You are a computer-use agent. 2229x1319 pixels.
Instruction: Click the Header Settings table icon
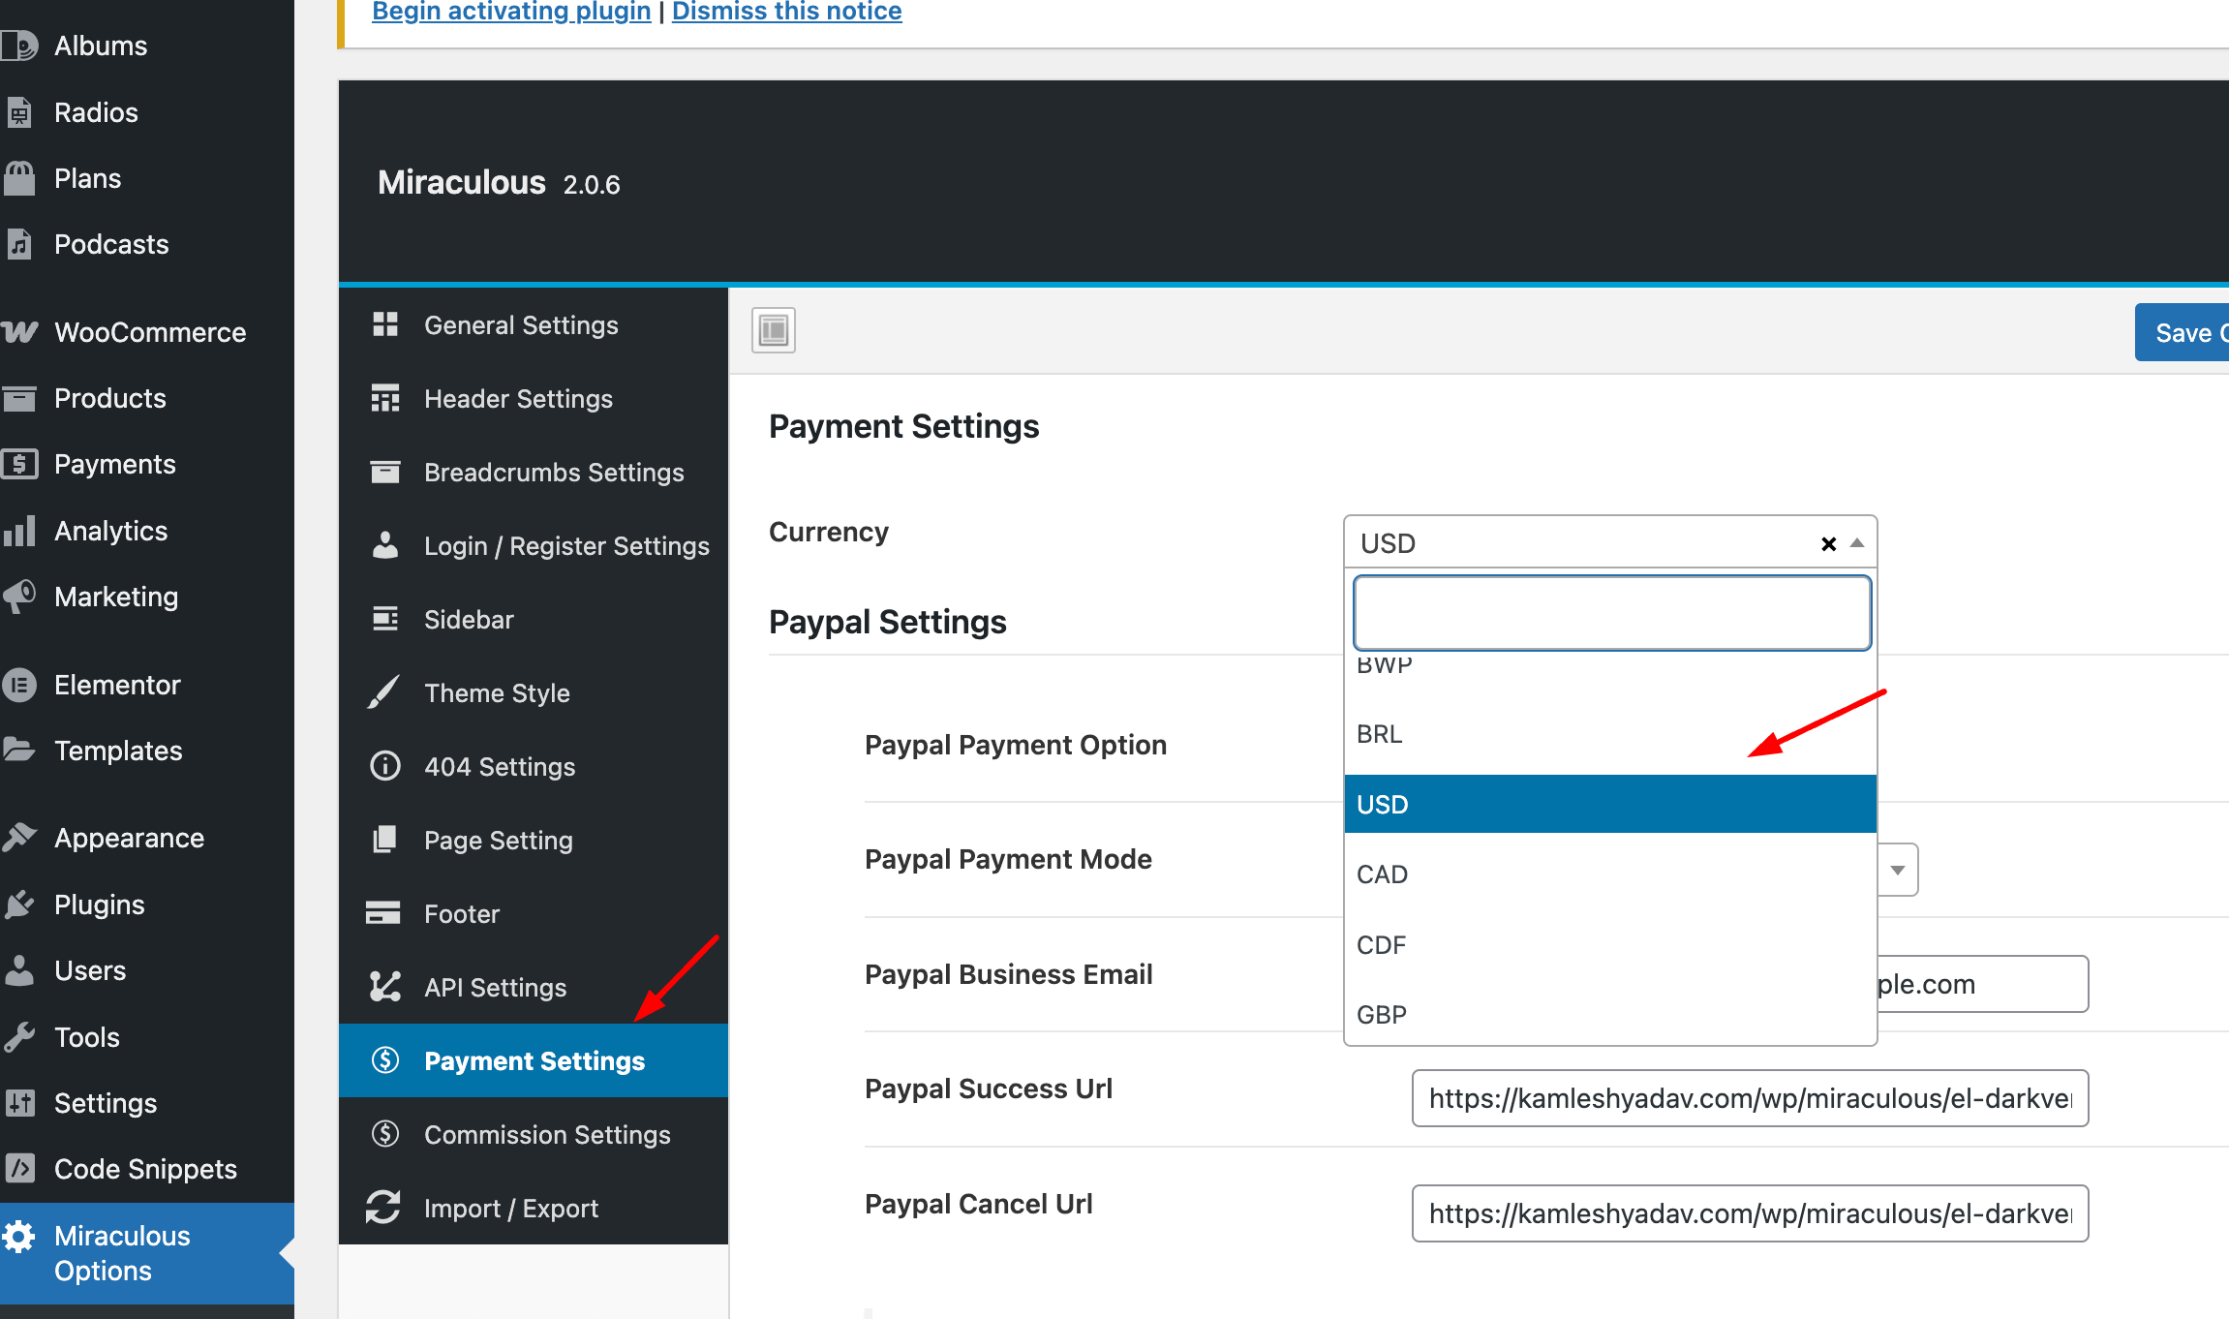[385, 398]
